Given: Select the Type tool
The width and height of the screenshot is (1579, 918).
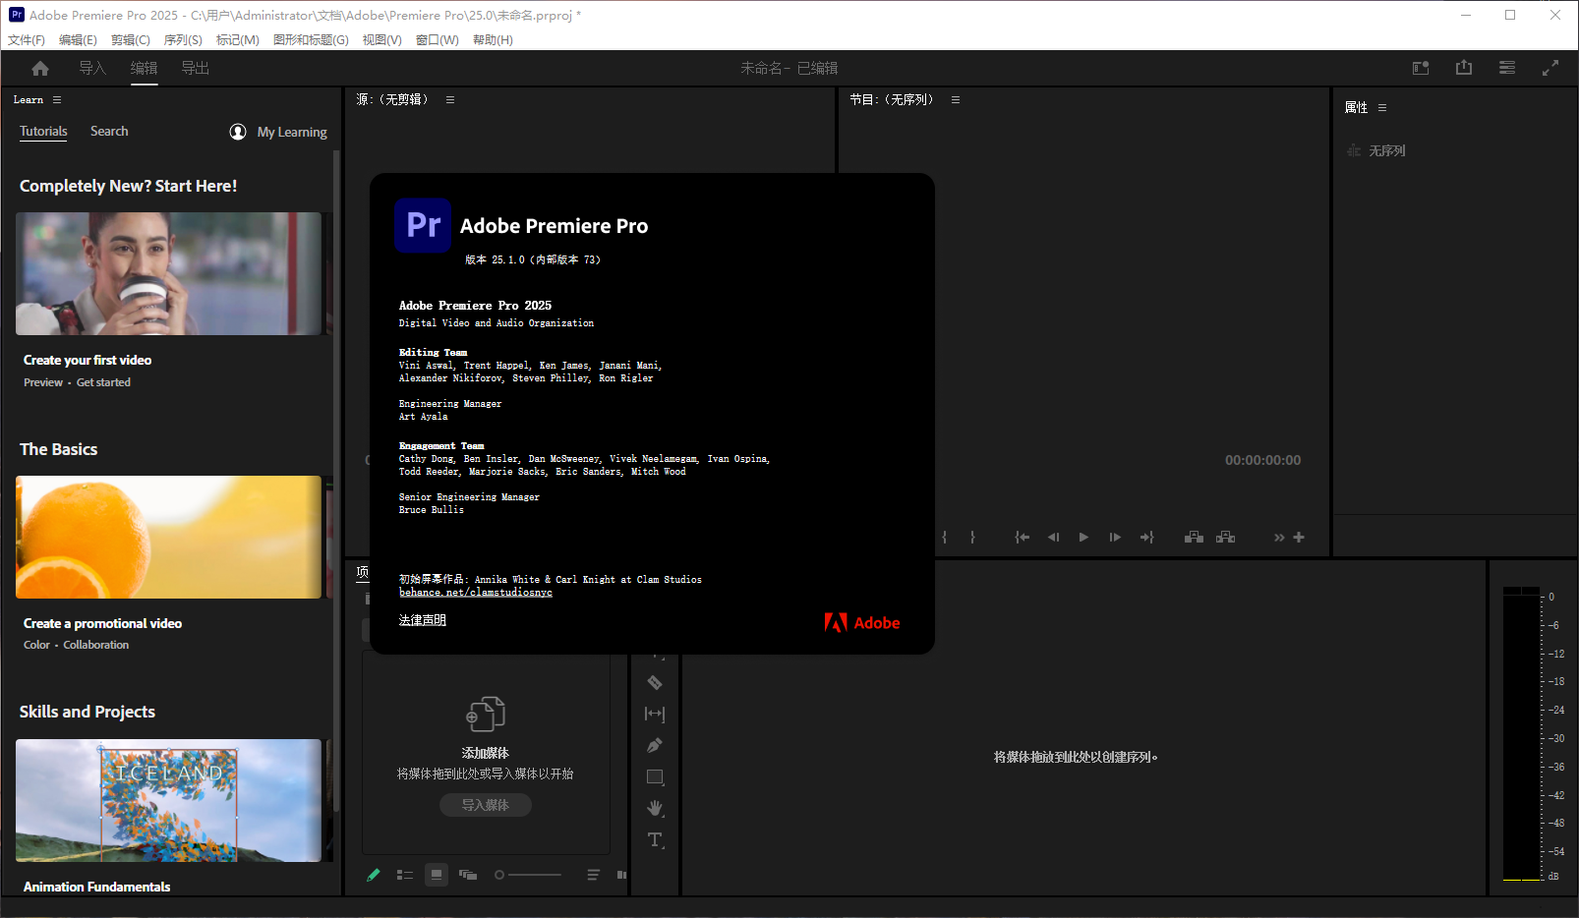Looking at the screenshot, I should (x=655, y=839).
